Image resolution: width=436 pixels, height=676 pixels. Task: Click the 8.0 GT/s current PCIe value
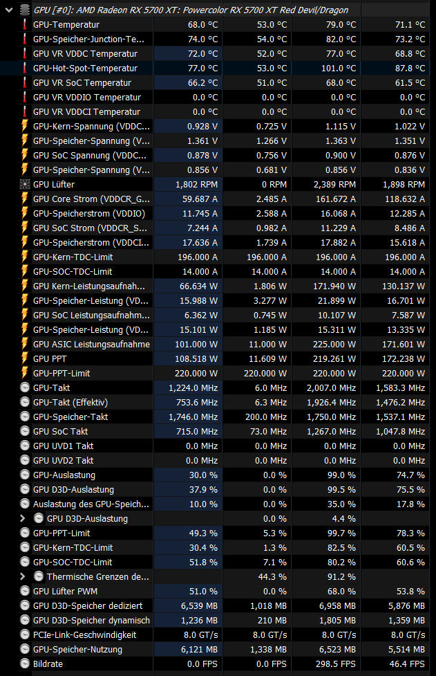click(x=201, y=634)
